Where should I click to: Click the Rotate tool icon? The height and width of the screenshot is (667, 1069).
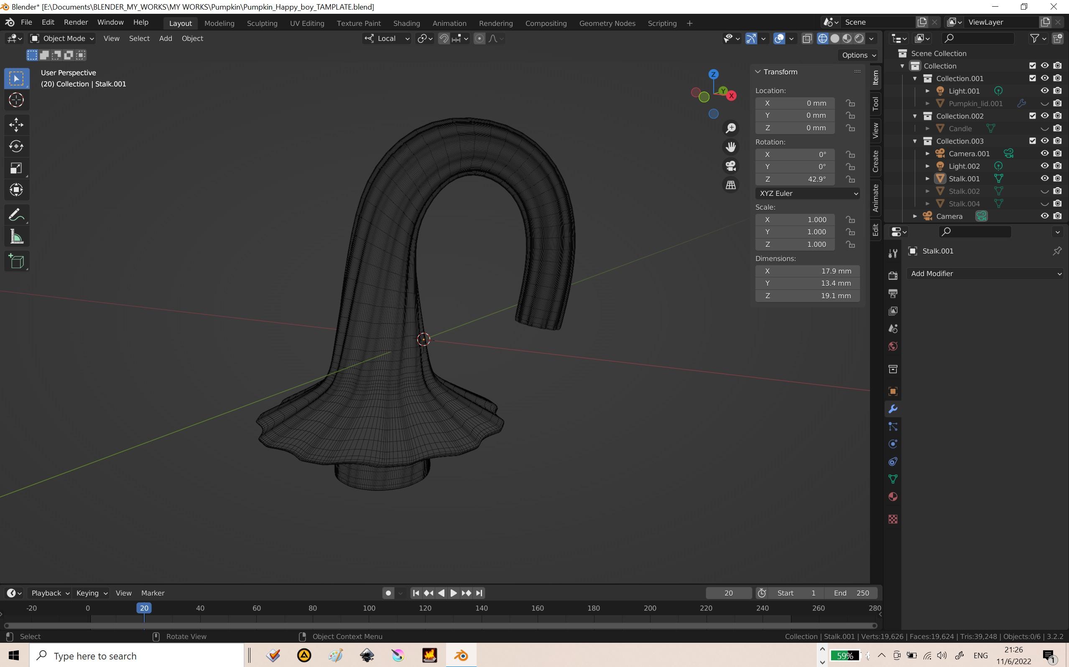point(17,146)
